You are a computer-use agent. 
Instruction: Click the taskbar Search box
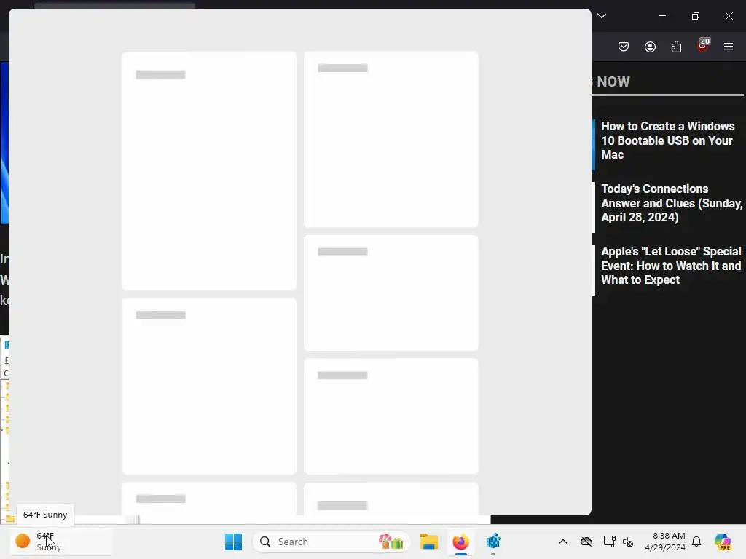tap(331, 542)
